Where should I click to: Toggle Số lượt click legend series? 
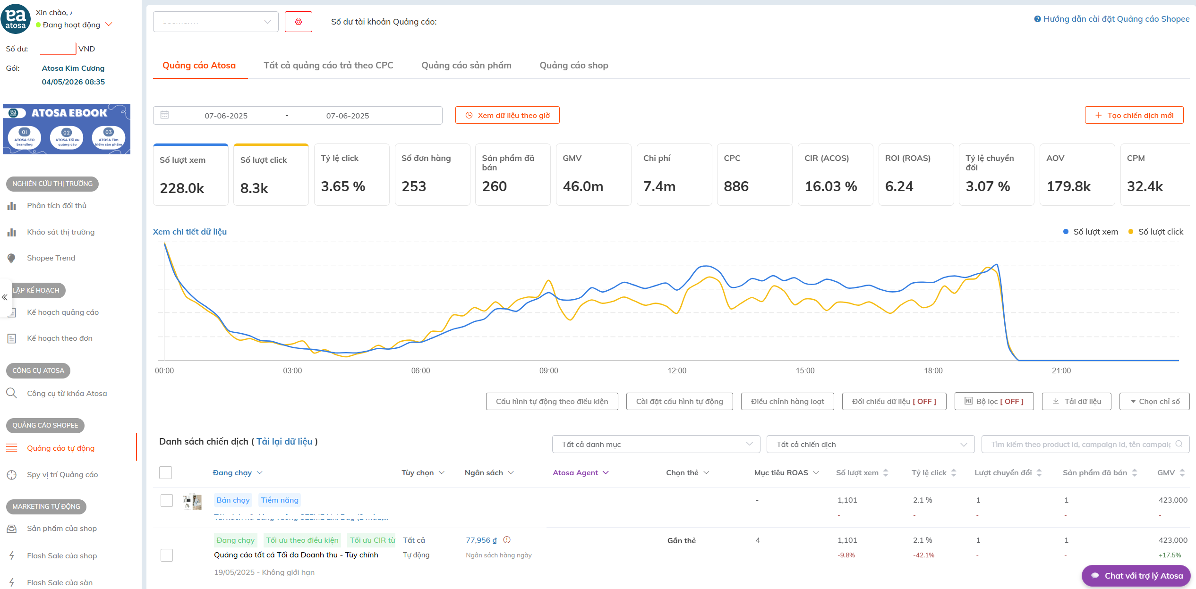[x=1155, y=232]
